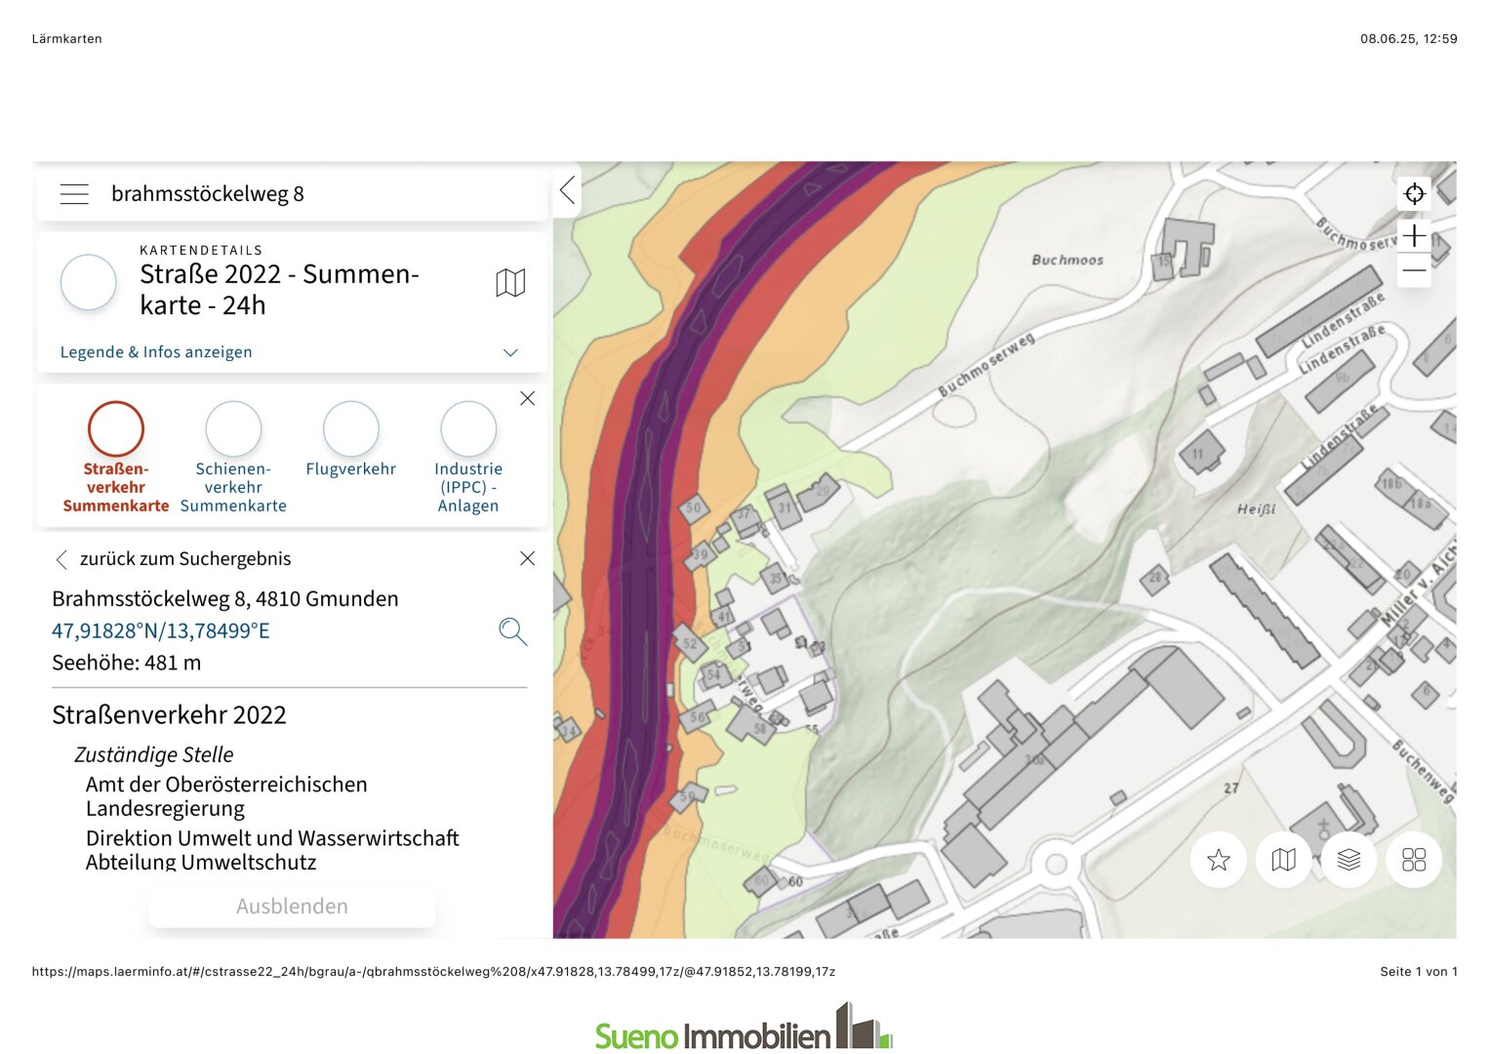Click the locate-me crosshair icon

[x=1414, y=193]
